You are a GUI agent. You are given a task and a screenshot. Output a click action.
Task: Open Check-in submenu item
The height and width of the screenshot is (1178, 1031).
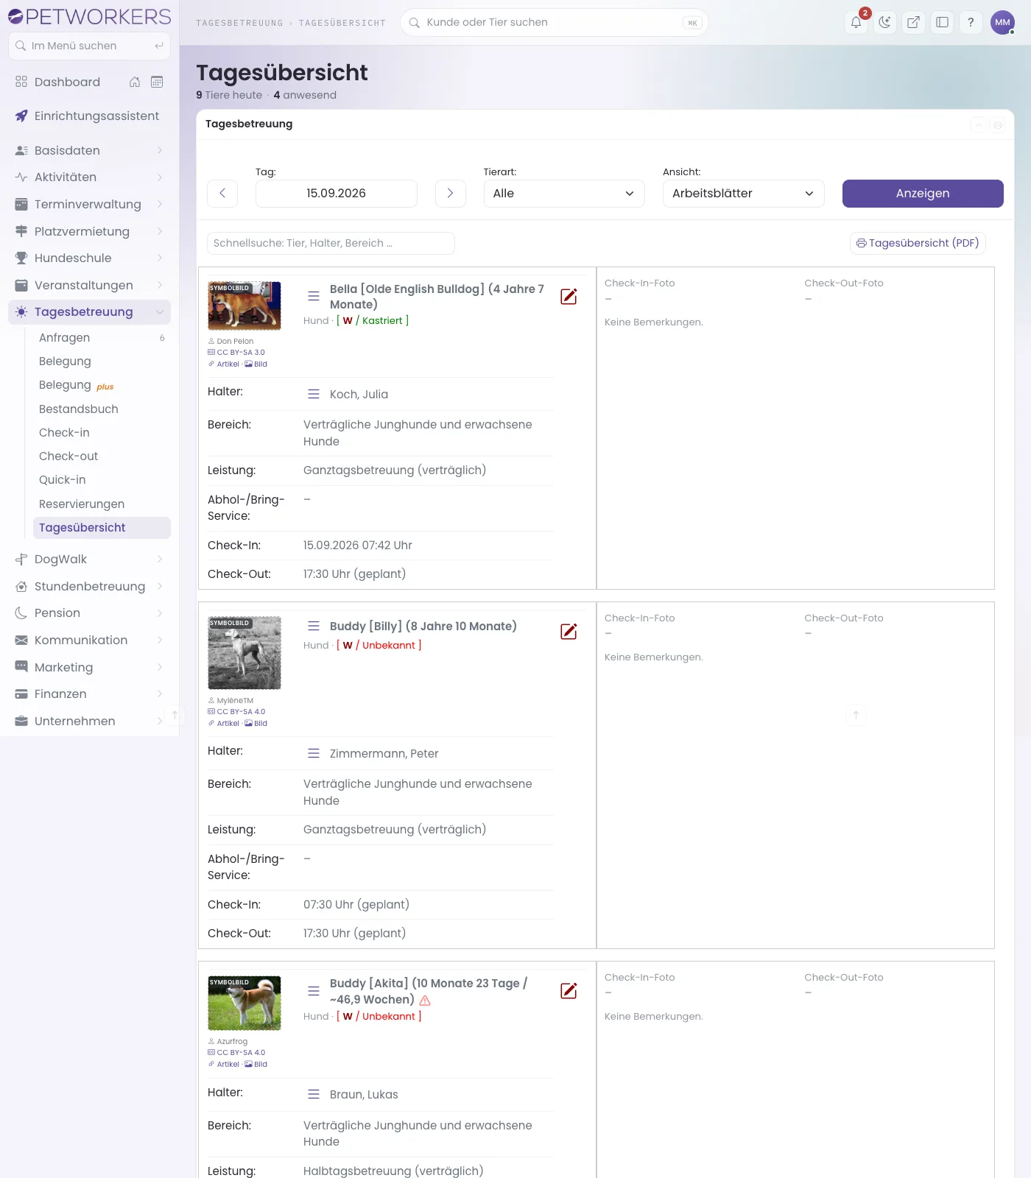(102, 432)
